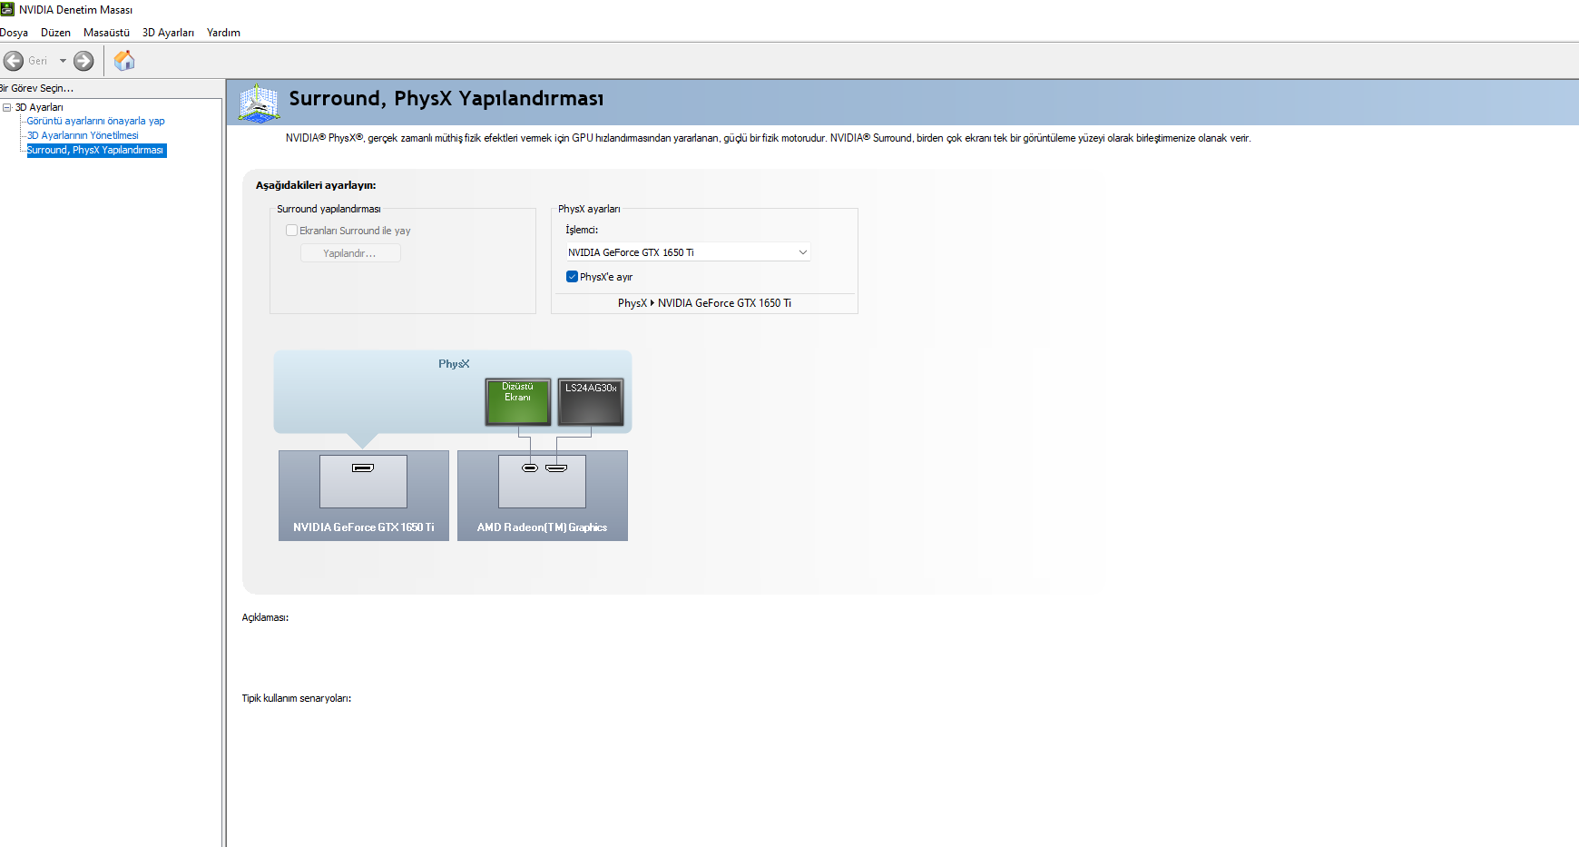Click the second AMD Radeon port icon
Screen dimensions: 1579x847
point(556,468)
